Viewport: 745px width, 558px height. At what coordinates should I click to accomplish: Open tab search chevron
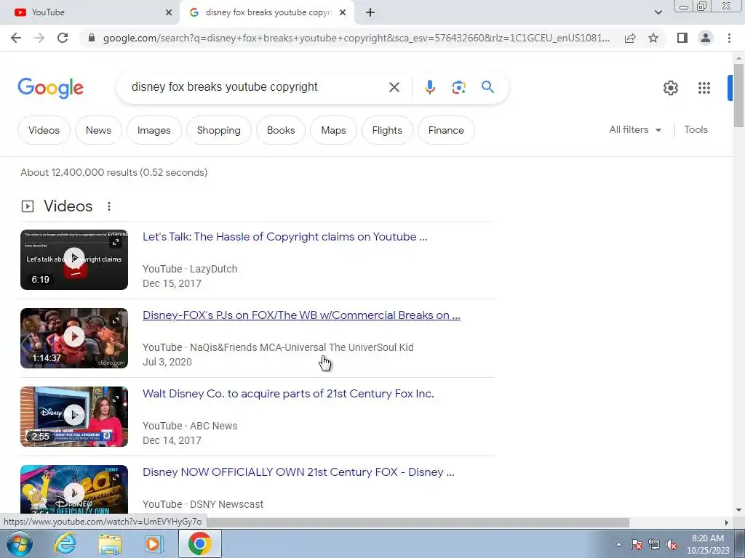coord(658,12)
